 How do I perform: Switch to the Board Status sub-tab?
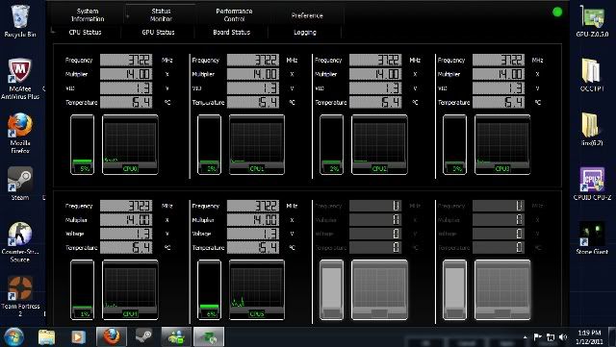(231, 32)
